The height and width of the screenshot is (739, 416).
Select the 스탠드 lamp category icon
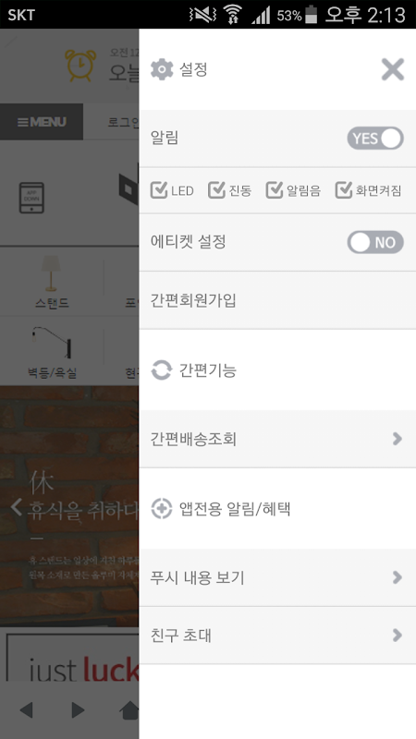[51, 273]
